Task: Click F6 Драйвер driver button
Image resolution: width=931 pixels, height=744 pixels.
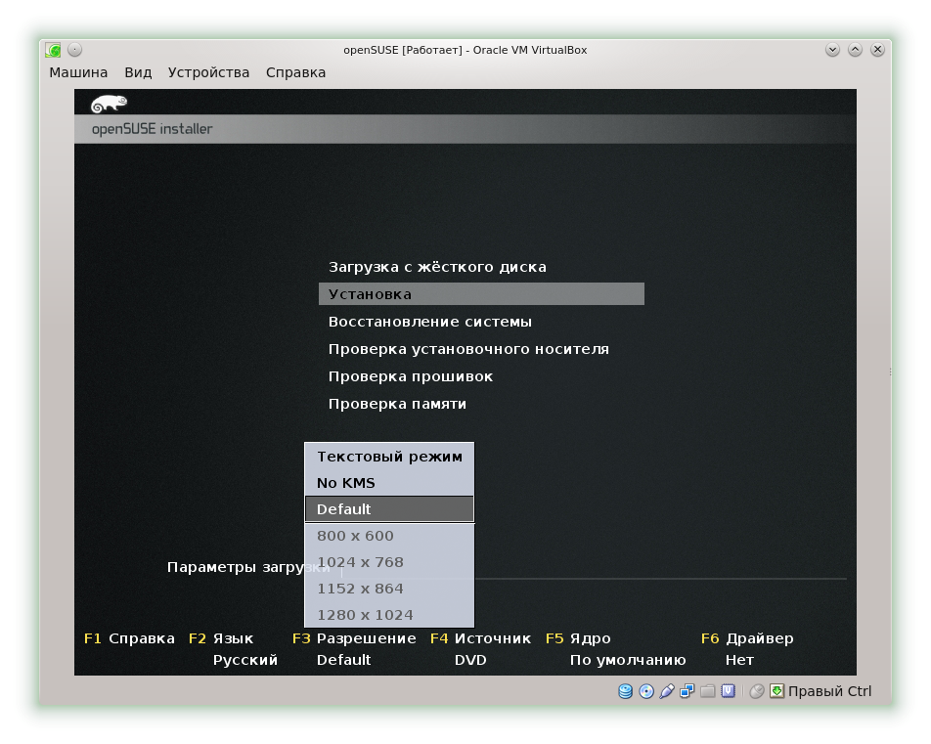Action: click(x=747, y=639)
